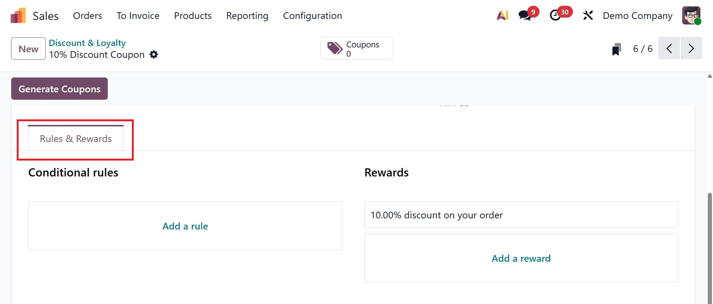Click the Generate Coupons button
This screenshot has height=304, width=713.
click(x=59, y=89)
